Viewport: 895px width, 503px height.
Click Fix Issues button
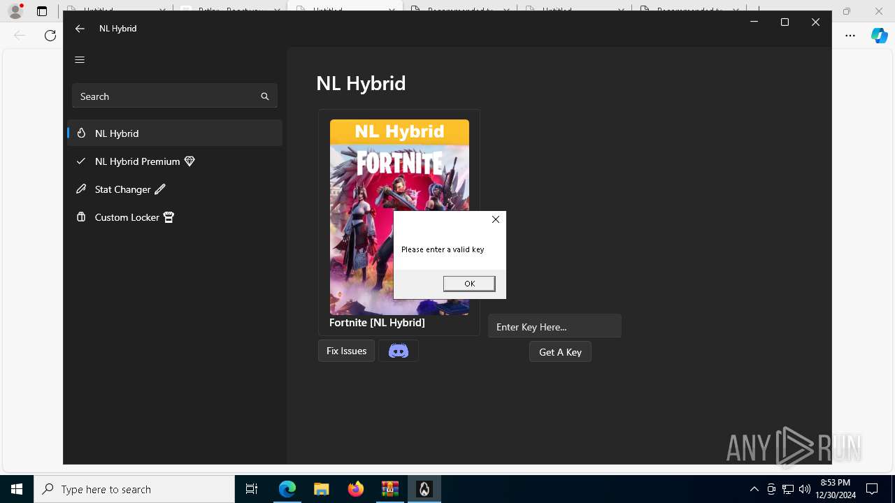click(346, 351)
